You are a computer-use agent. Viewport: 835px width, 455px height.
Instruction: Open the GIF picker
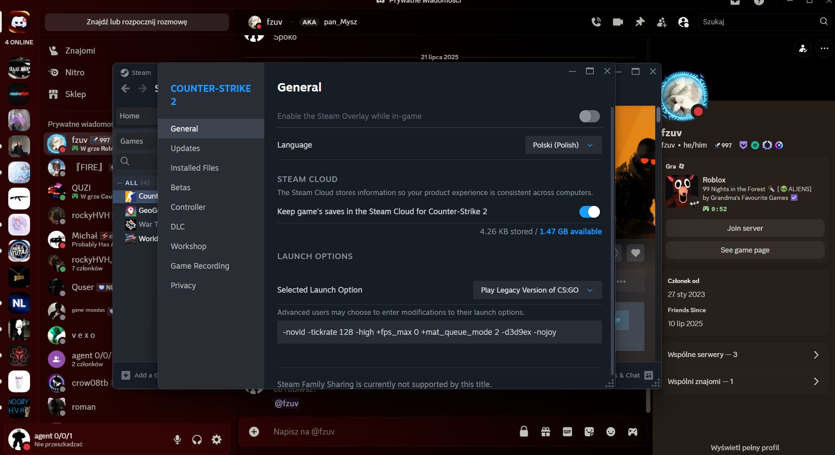567,431
